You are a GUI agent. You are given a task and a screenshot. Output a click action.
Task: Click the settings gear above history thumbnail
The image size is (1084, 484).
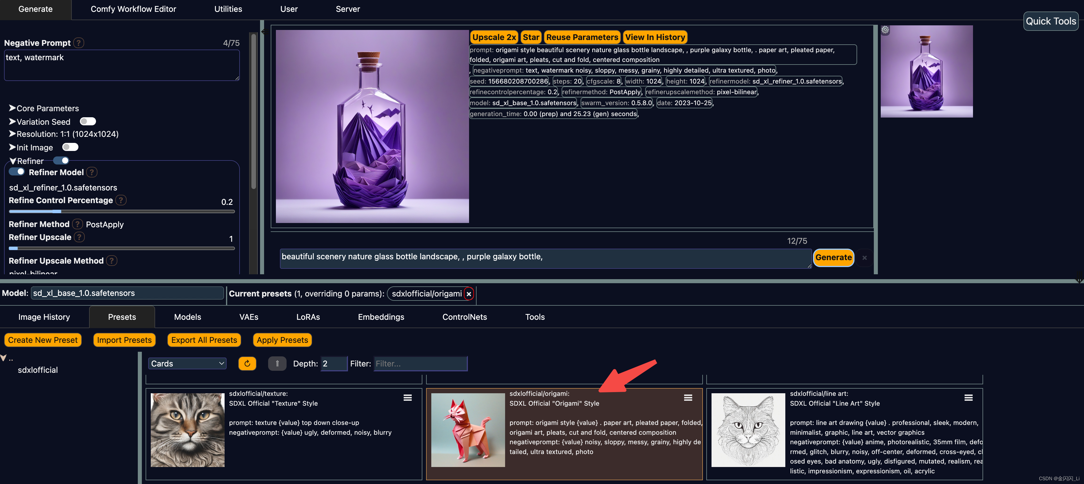(x=885, y=30)
